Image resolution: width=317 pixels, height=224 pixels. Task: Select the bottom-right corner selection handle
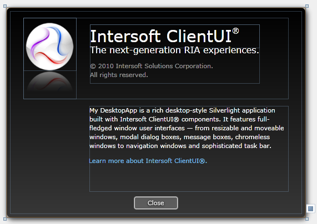307,219
